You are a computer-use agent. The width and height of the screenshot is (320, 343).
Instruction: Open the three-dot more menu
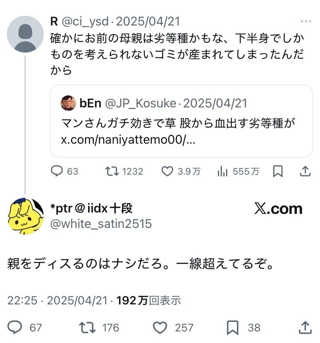[x=306, y=22]
